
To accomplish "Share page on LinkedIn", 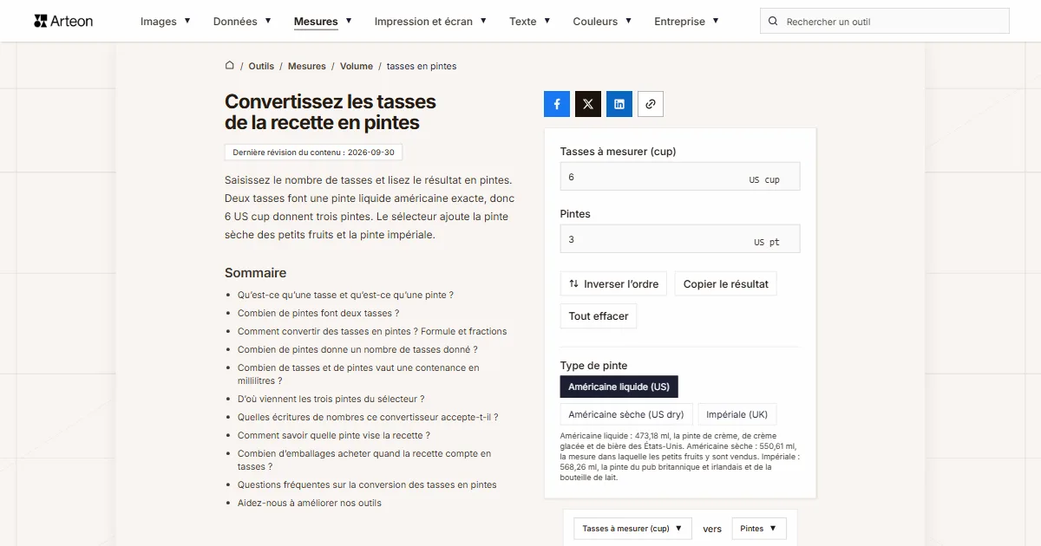I will [619, 104].
